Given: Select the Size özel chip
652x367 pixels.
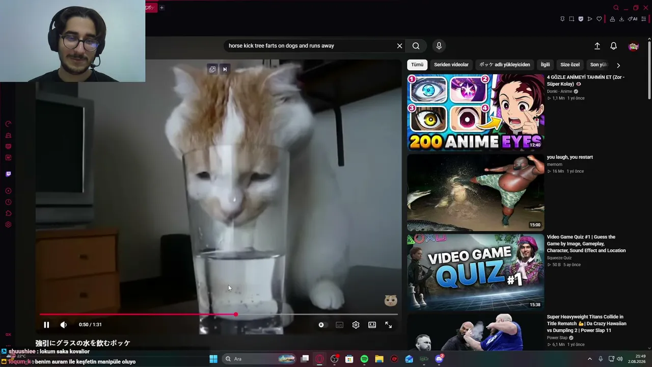Looking at the screenshot, I should pyautogui.click(x=570, y=65).
